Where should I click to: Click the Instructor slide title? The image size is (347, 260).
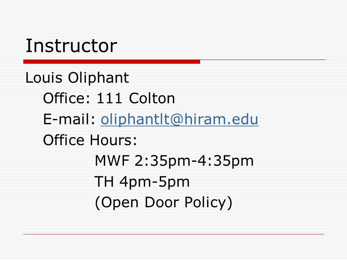[71, 46]
